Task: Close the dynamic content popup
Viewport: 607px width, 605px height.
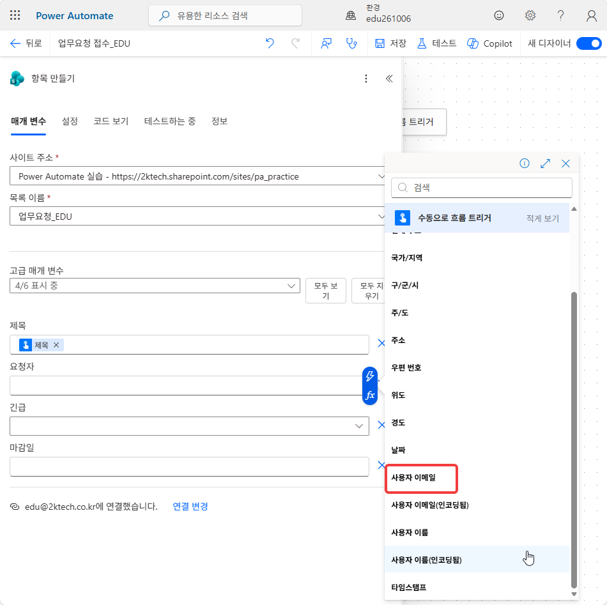Action: [x=565, y=164]
